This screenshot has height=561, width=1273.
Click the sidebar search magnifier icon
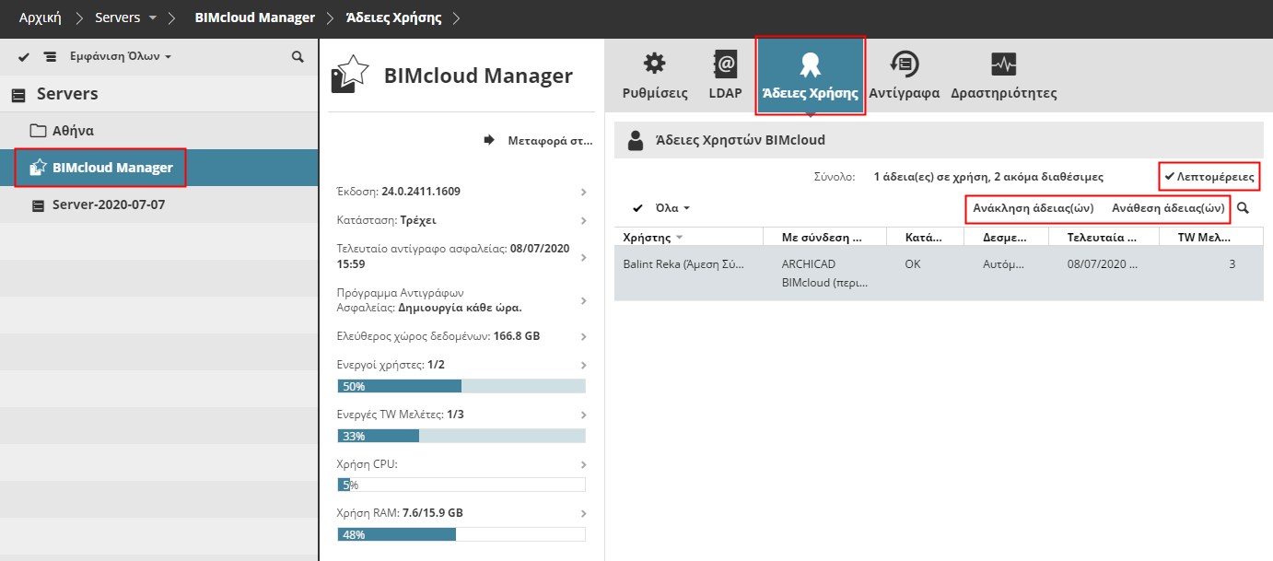(298, 56)
